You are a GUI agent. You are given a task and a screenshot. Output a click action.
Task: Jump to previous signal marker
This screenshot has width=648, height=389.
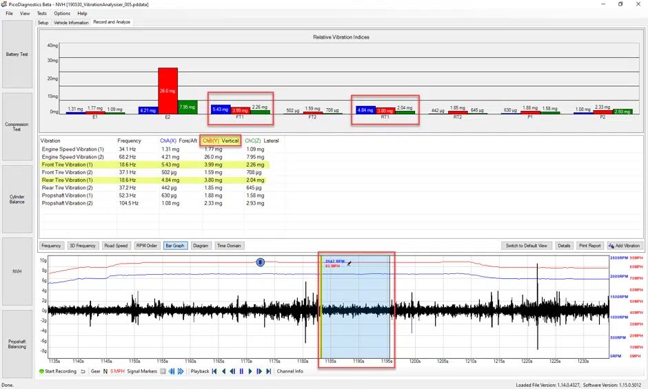(x=172, y=371)
